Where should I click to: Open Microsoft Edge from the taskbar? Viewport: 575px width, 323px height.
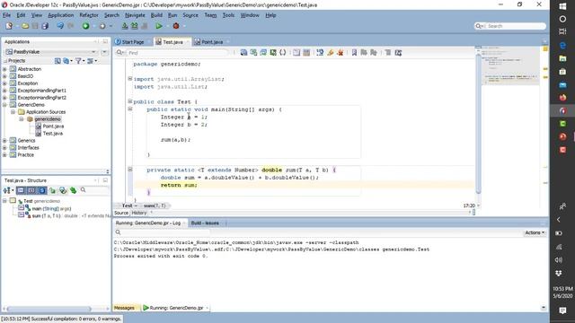point(562,46)
